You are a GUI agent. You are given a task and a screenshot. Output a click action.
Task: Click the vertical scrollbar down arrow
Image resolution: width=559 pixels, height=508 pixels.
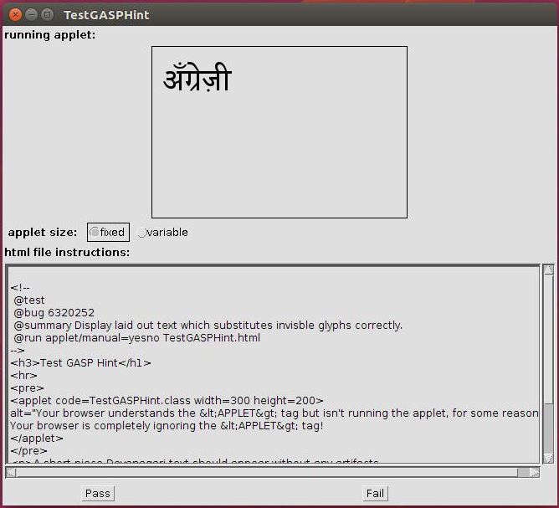click(x=548, y=458)
